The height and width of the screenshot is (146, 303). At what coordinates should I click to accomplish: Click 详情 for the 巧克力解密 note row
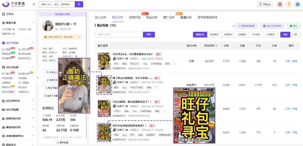click(x=295, y=109)
